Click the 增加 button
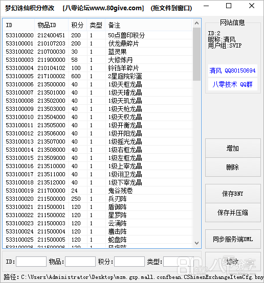This screenshot has width=264, height=283. (233, 148)
